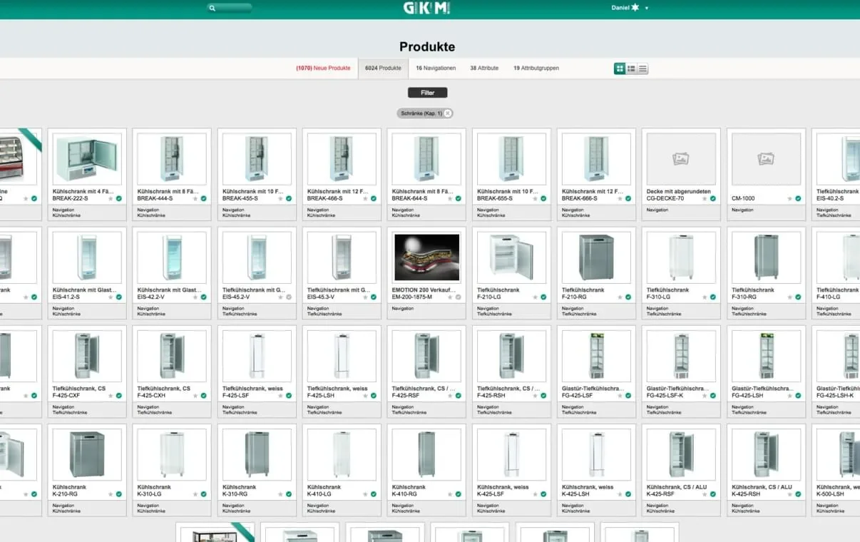Toggle green status check on BREAK-444-S
The width and height of the screenshot is (860, 542).
(x=204, y=198)
